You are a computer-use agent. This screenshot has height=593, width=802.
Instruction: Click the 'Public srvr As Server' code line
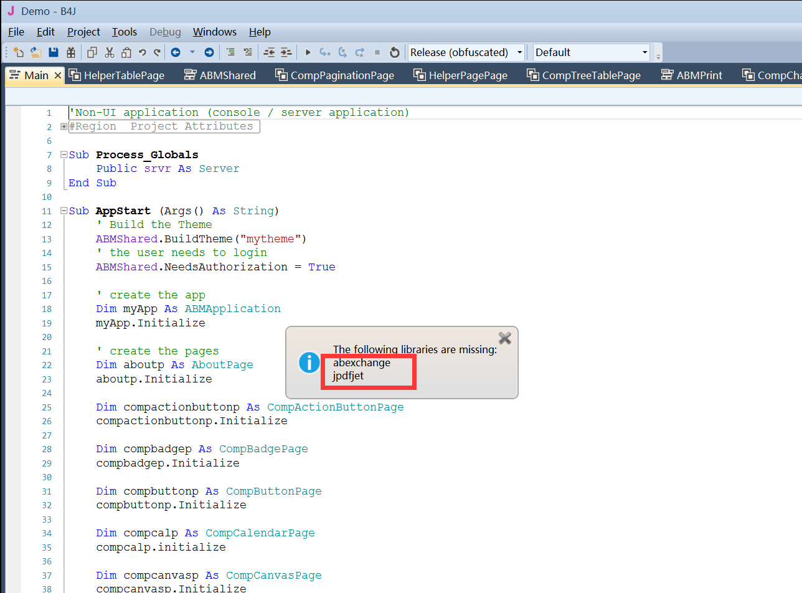click(x=167, y=169)
